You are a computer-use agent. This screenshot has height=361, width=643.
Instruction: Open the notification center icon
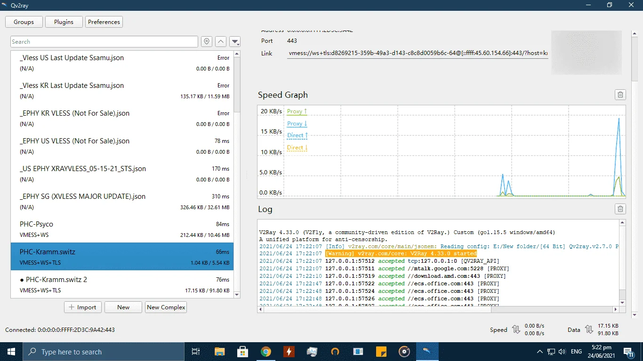pyautogui.click(x=628, y=352)
